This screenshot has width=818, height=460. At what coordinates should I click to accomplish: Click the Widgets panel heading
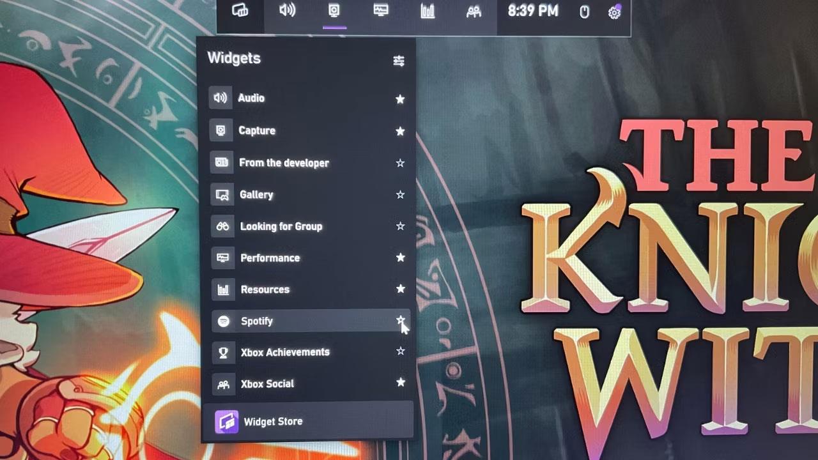[x=234, y=58]
